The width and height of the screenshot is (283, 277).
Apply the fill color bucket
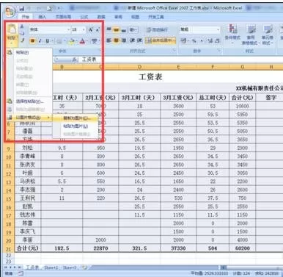(71, 41)
